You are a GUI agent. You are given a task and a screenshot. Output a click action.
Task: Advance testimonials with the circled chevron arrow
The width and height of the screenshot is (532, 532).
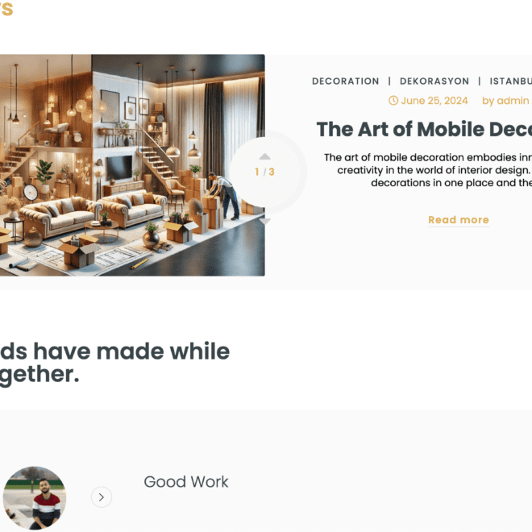[102, 497]
